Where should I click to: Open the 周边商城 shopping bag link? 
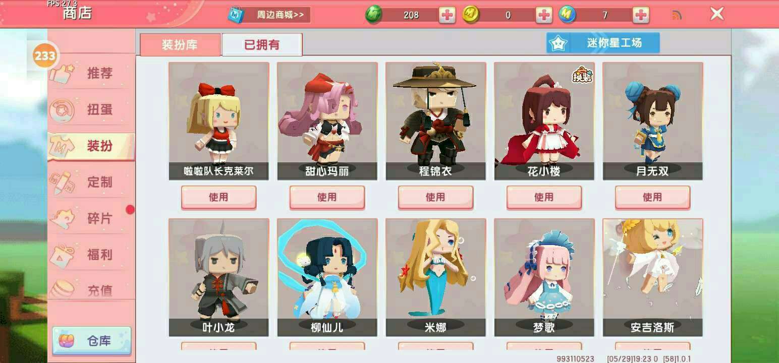pyautogui.click(x=268, y=15)
